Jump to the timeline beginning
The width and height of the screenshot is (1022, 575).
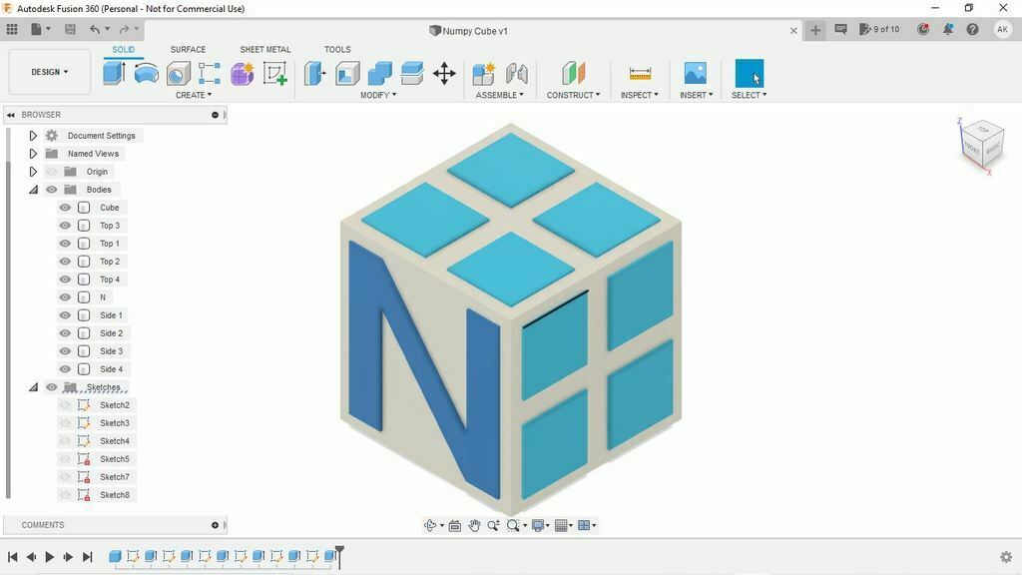(12, 557)
